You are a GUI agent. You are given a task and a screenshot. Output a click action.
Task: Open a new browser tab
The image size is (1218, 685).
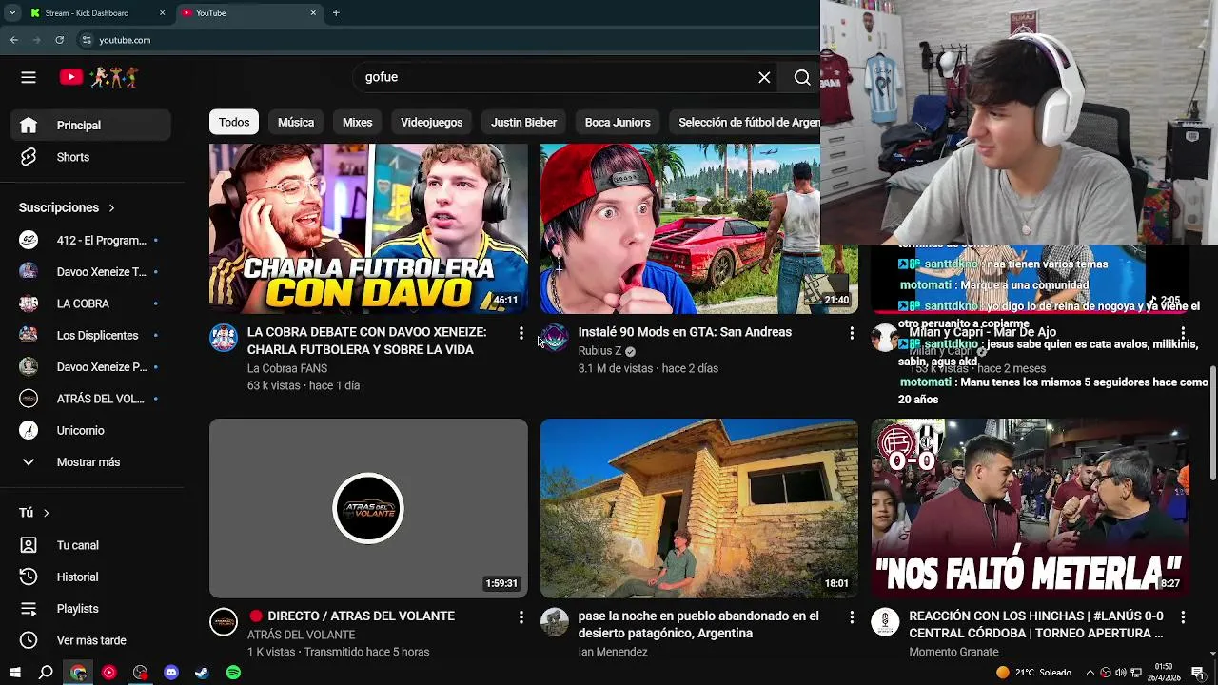pos(336,13)
